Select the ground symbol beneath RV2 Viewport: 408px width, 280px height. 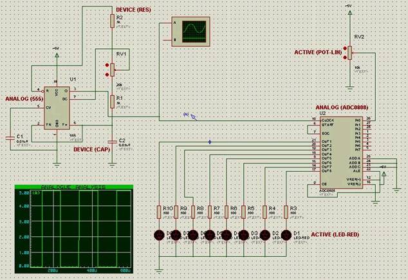click(x=349, y=89)
